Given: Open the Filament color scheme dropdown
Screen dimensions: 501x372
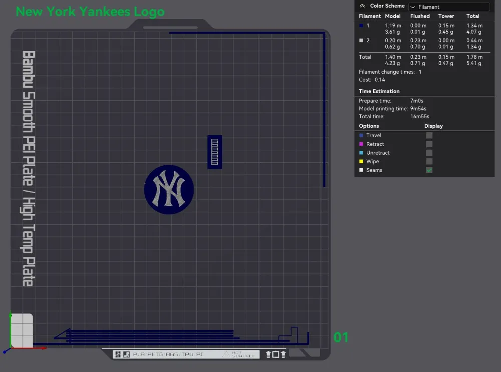Looking at the screenshot, I should 449,7.
